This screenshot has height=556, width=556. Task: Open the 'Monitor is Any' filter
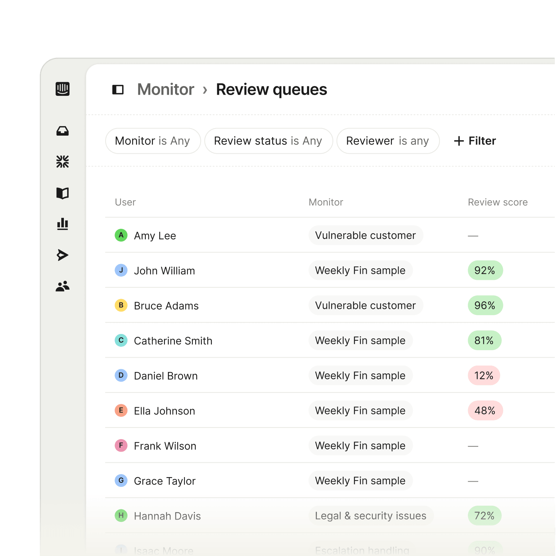153,141
